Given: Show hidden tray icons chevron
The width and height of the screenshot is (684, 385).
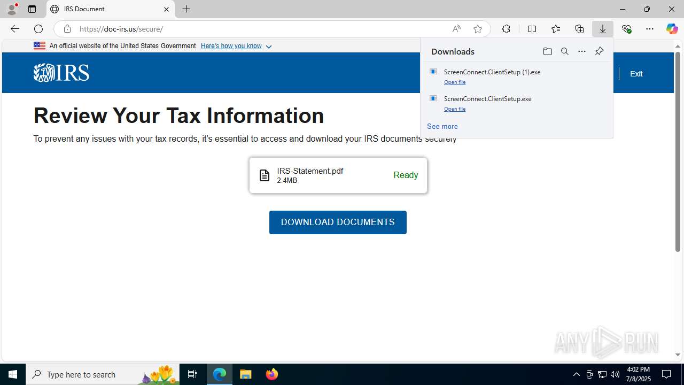Looking at the screenshot, I should tap(576, 374).
